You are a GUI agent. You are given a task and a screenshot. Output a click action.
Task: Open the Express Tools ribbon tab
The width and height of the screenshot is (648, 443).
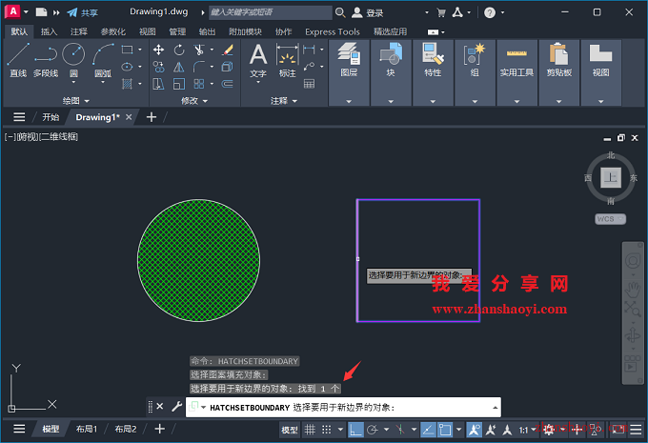[333, 31]
